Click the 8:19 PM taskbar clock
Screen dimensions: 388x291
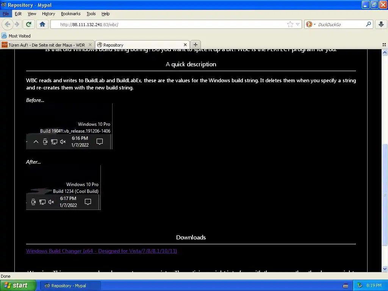click(374, 285)
